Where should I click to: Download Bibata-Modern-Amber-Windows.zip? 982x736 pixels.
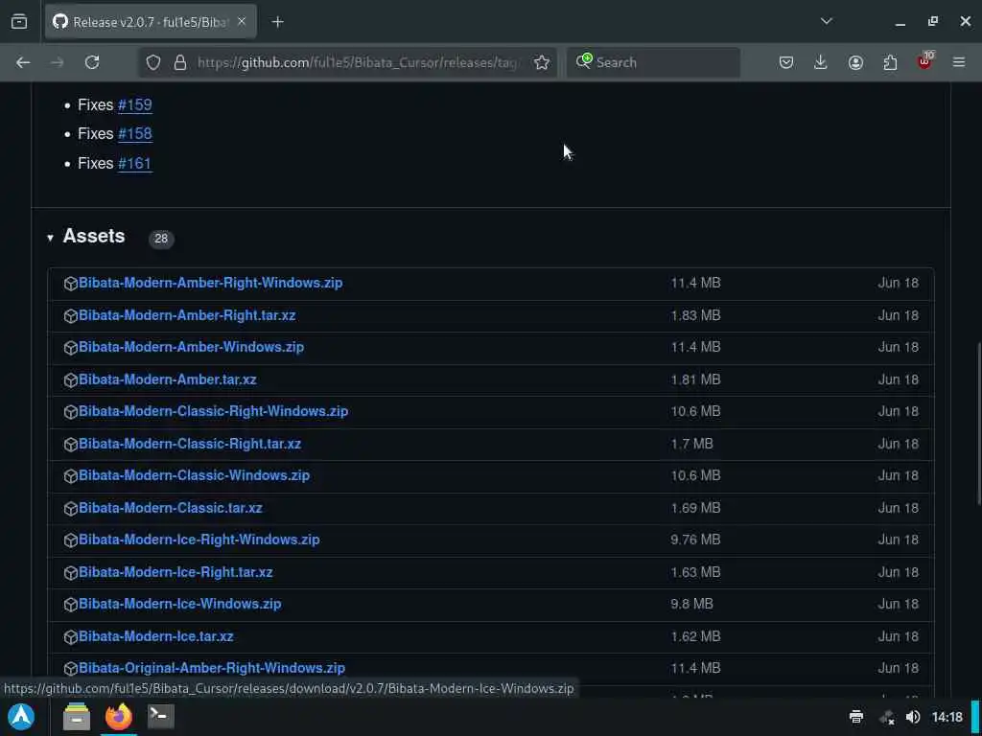(x=191, y=347)
